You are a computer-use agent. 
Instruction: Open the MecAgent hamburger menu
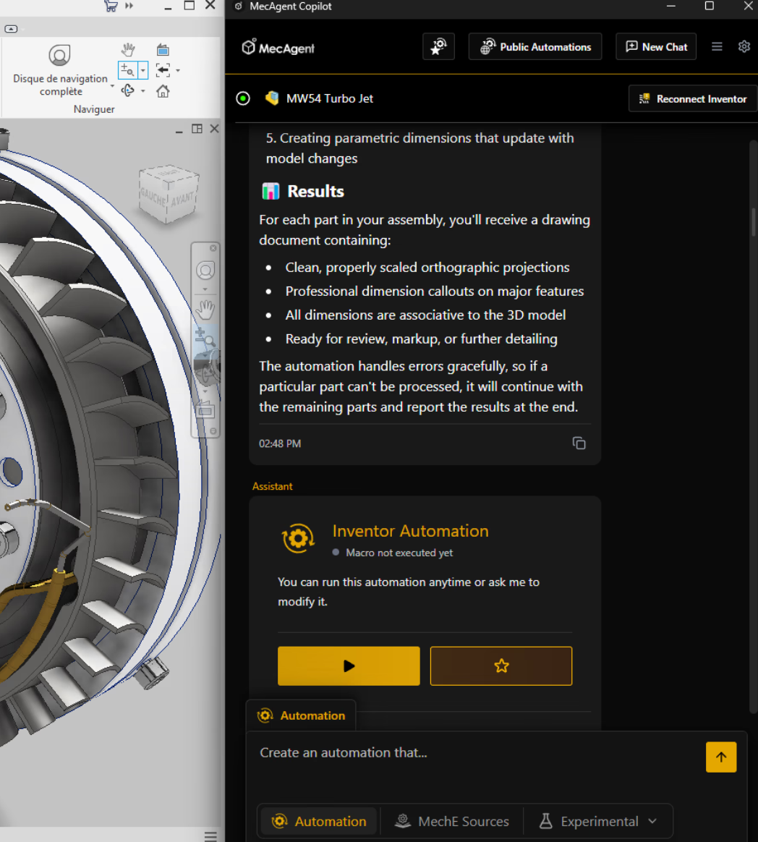coord(717,47)
